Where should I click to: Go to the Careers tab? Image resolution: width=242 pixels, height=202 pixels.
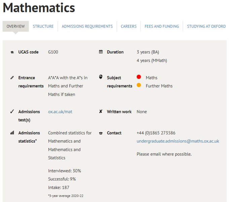pos(129,26)
